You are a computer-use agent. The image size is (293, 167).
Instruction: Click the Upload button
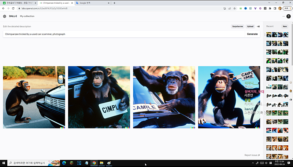(x=250, y=26)
